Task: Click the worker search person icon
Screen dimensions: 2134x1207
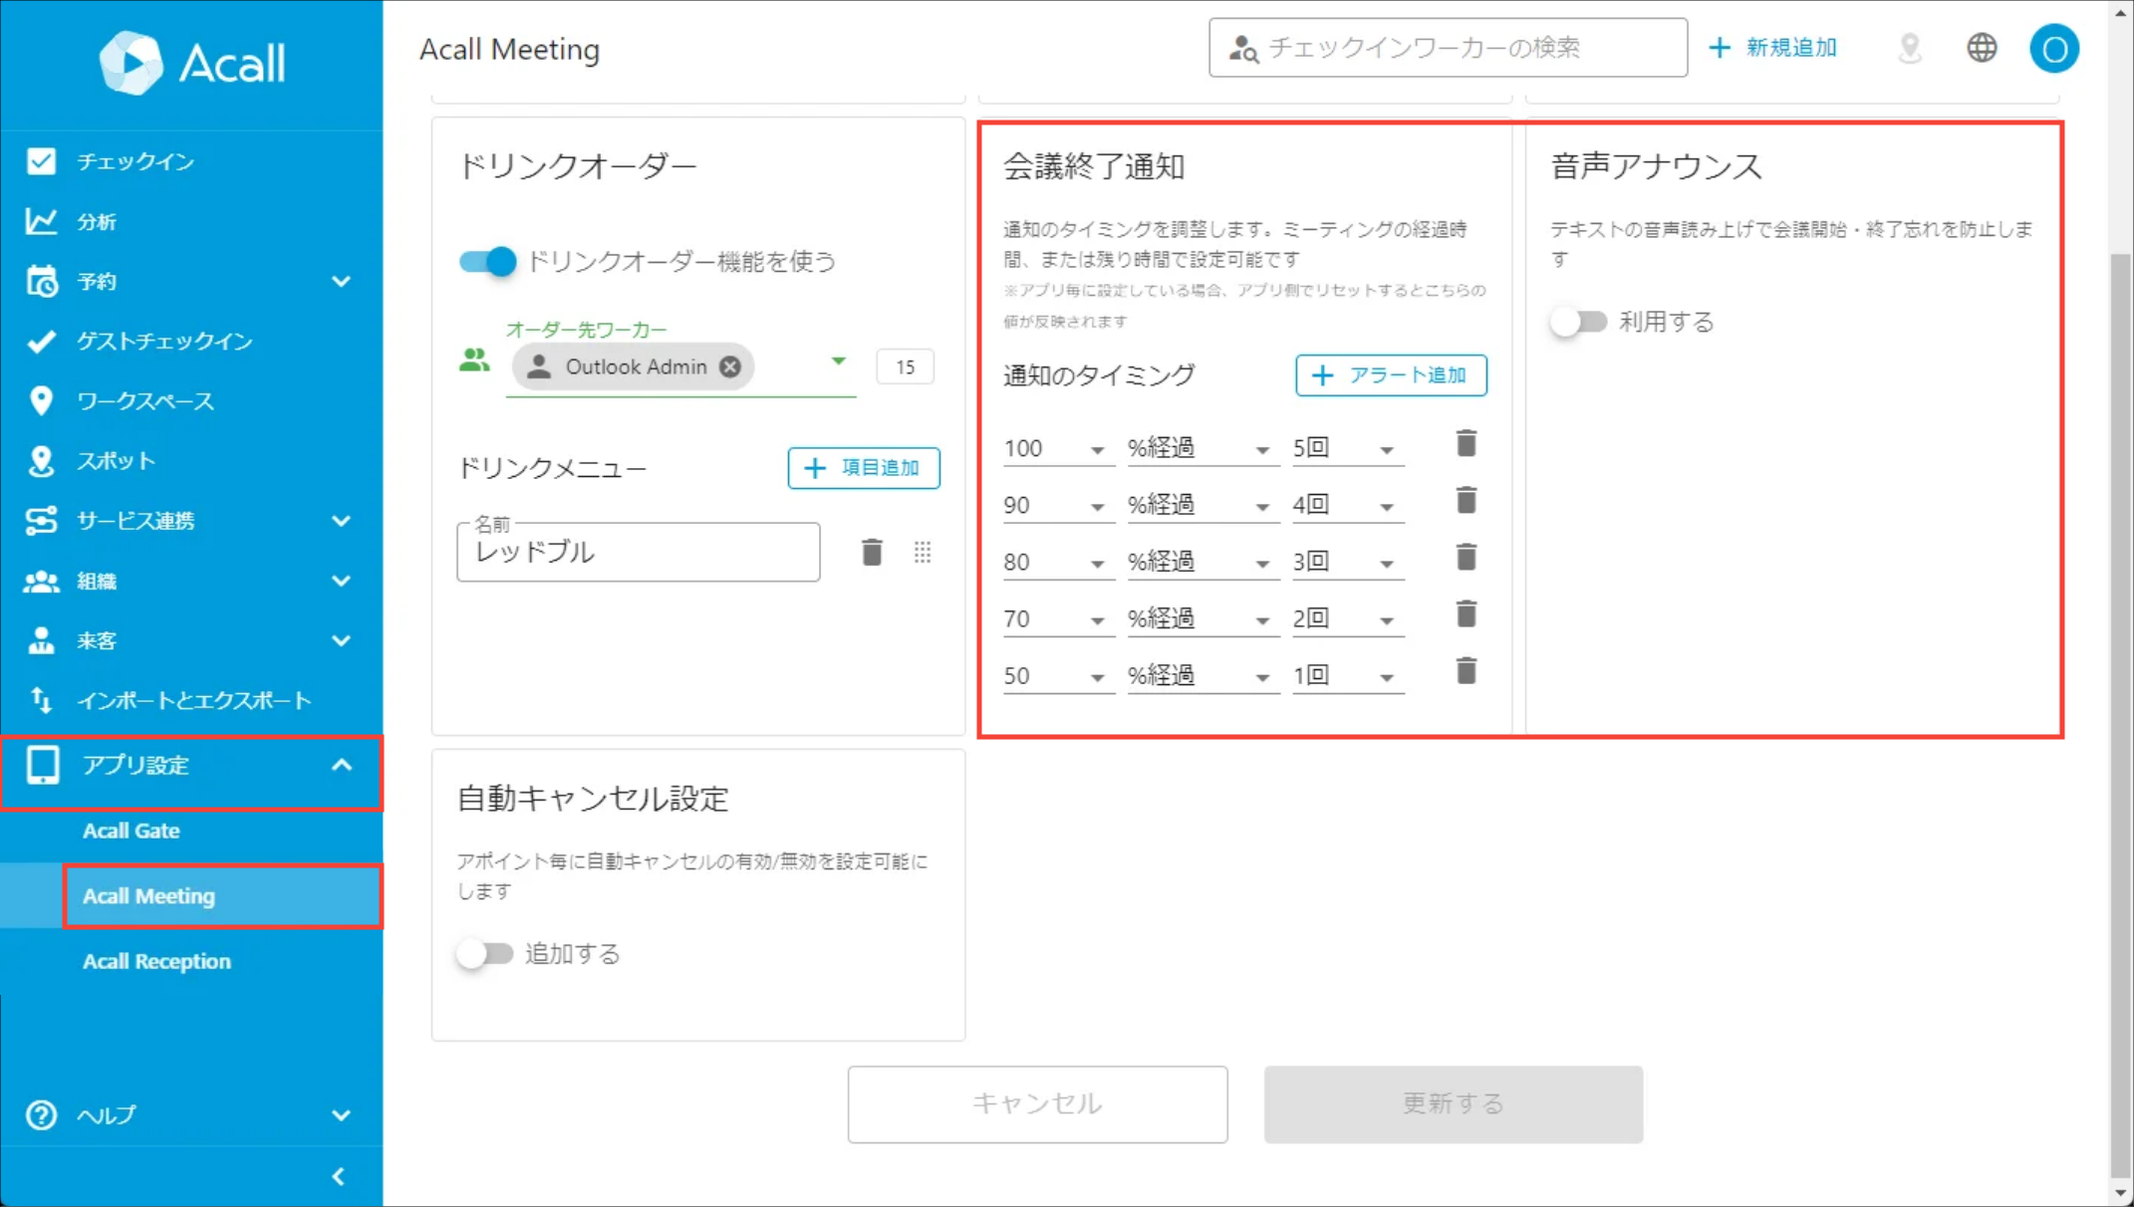Action: pyautogui.click(x=1243, y=48)
